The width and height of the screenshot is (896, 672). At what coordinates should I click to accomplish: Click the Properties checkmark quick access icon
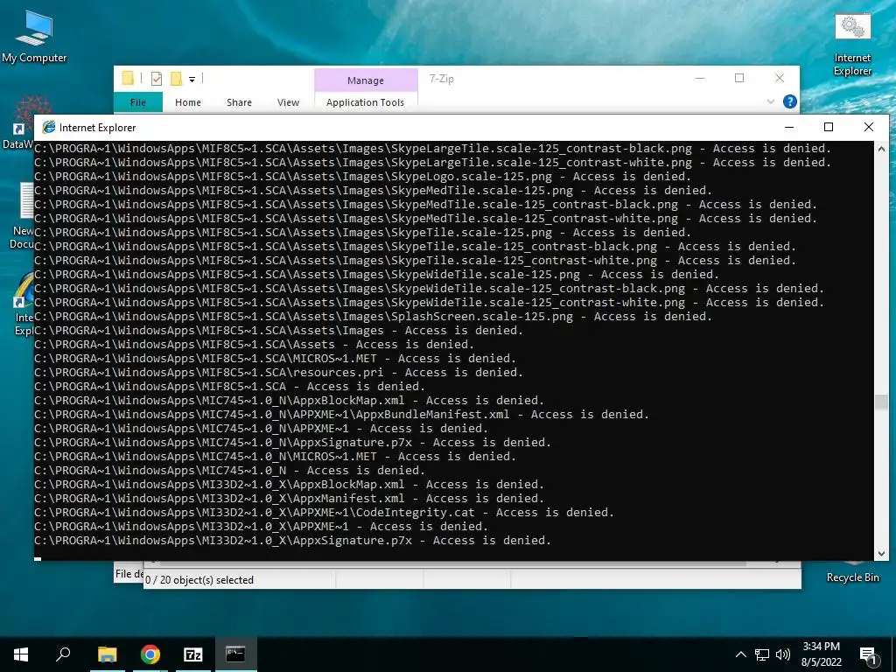click(x=157, y=78)
